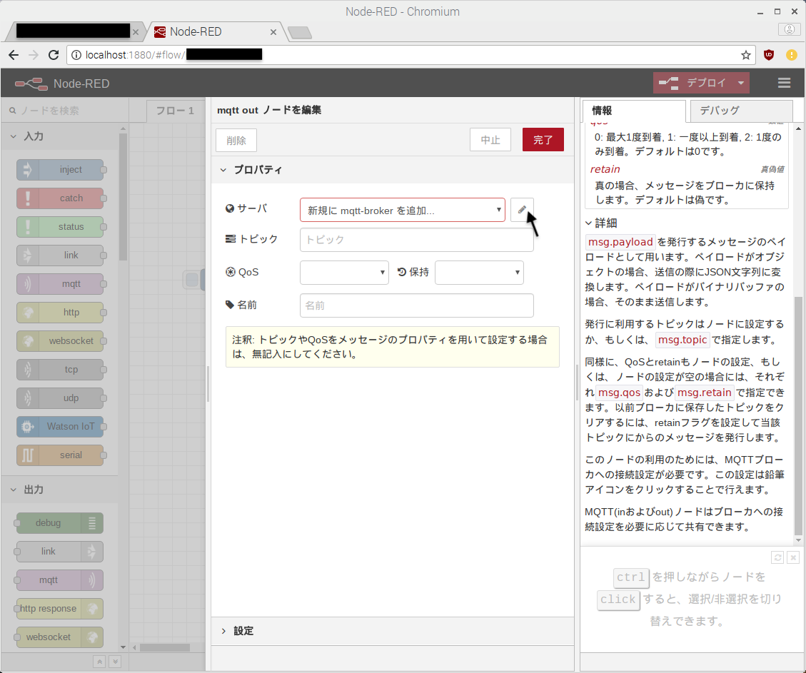The height and width of the screenshot is (673, 806).
Task: Click the debug output node
Action: click(59, 523)
